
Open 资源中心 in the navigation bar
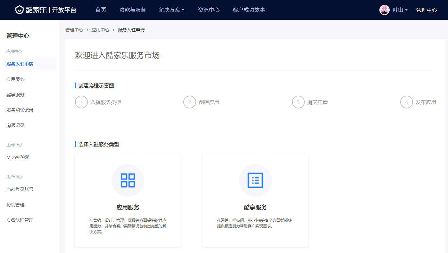click(x=209, y=10)
